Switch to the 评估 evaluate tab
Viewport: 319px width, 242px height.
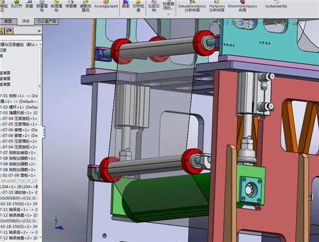[26, 22]
